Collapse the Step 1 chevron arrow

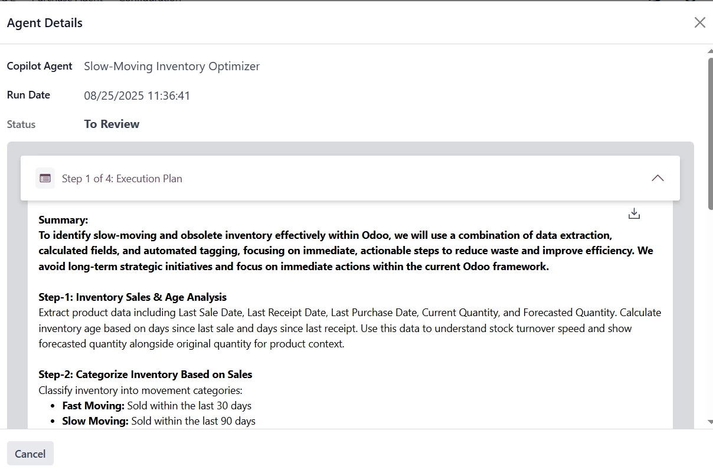657,178
